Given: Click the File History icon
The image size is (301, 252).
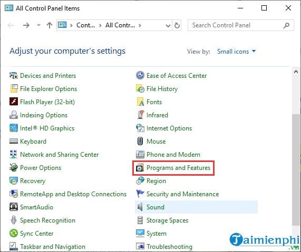Looking at the screenshot, I should [x=140, y=88].
